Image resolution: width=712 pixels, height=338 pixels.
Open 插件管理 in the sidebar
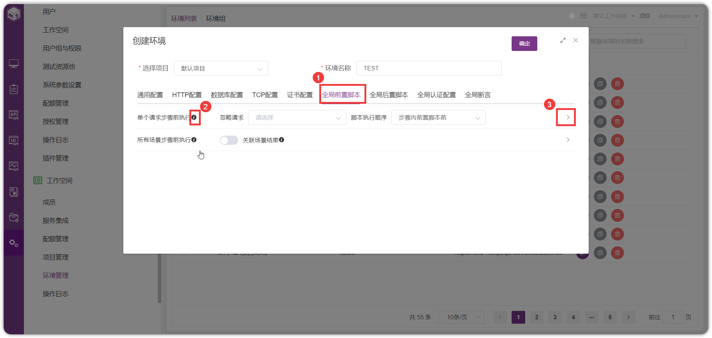click(x=55, y=158)
